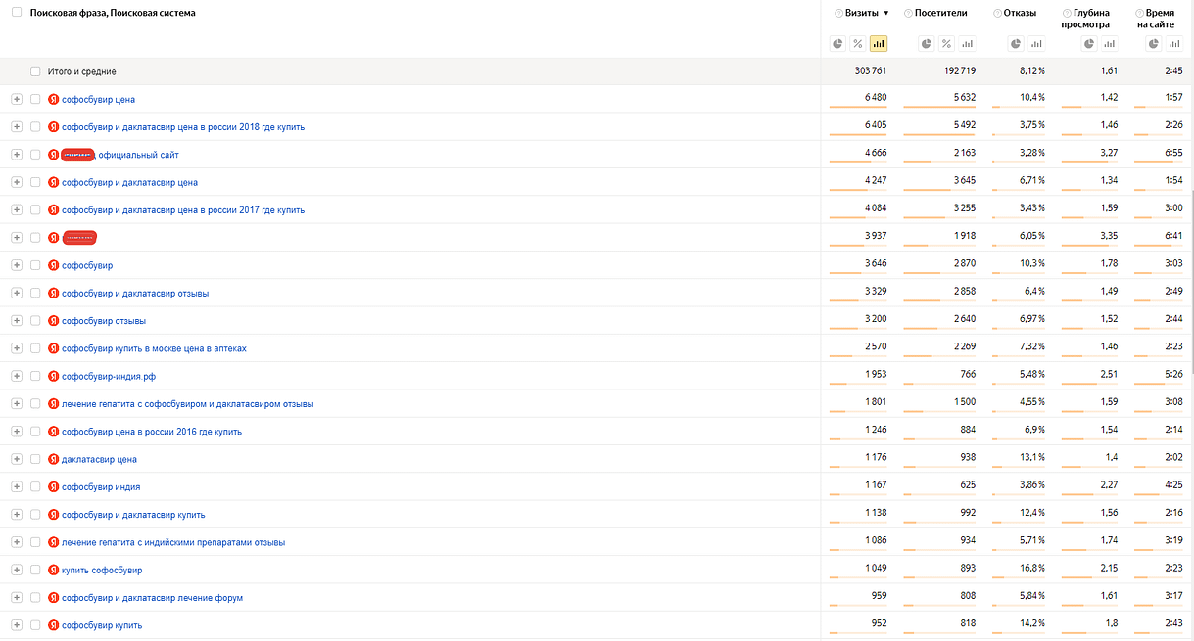The width and height of the screenshot is (1194, 641).
Task: Tick the checkbox for 'софосбувир цена' row
Action: point(35,100)
